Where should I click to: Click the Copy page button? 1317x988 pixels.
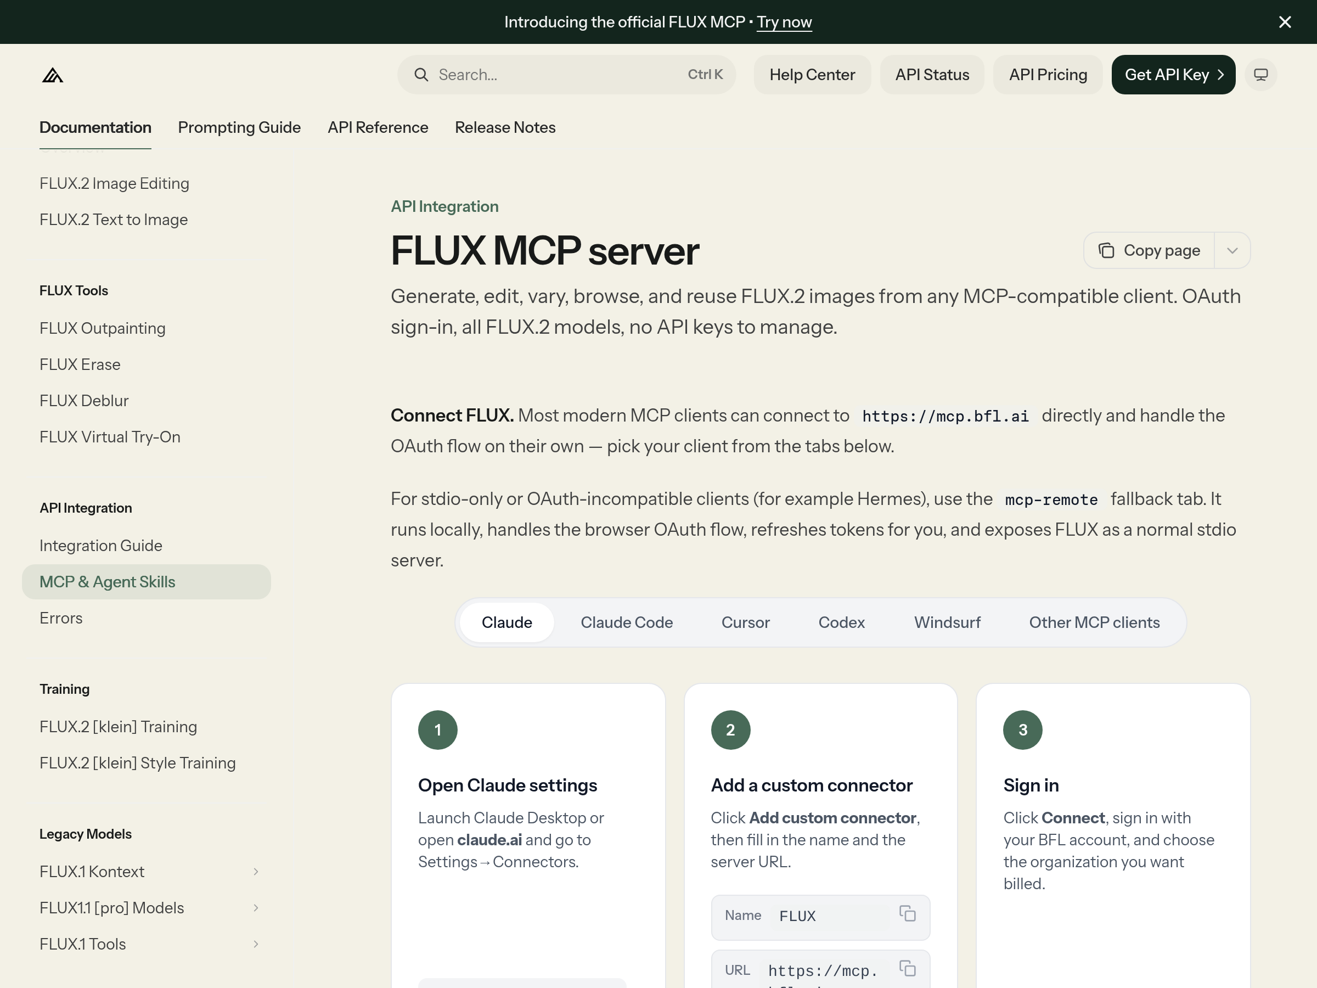1149,250
